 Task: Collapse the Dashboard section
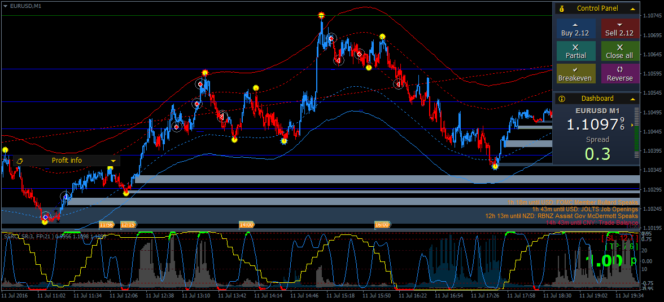tap(632, 99)
